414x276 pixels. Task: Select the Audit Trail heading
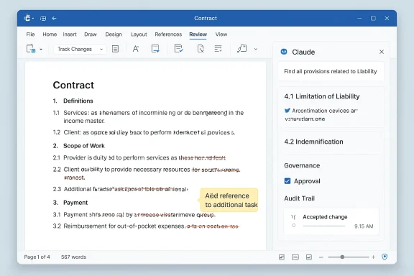[300, 198]
